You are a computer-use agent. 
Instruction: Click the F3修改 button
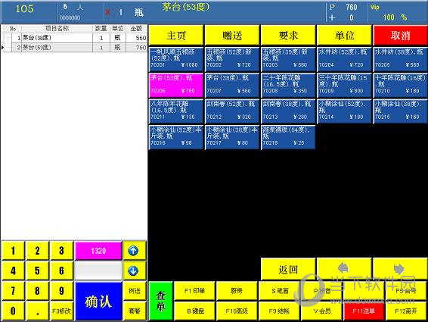click(x=62, y=311)
